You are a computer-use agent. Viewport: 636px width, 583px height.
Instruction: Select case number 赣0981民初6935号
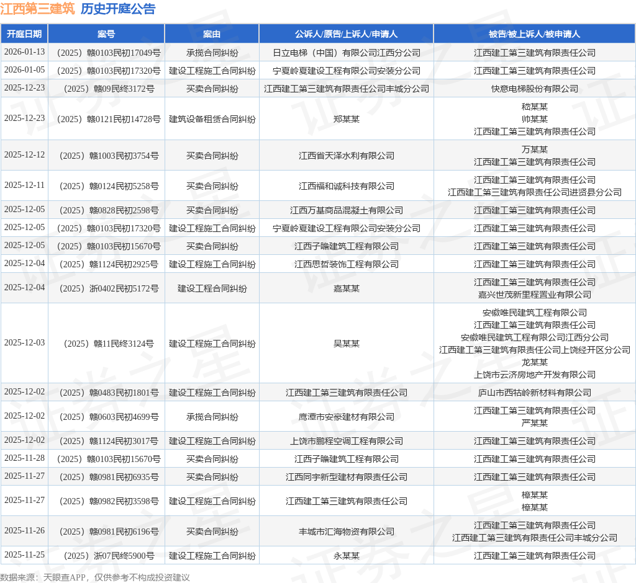click(109, 477)
